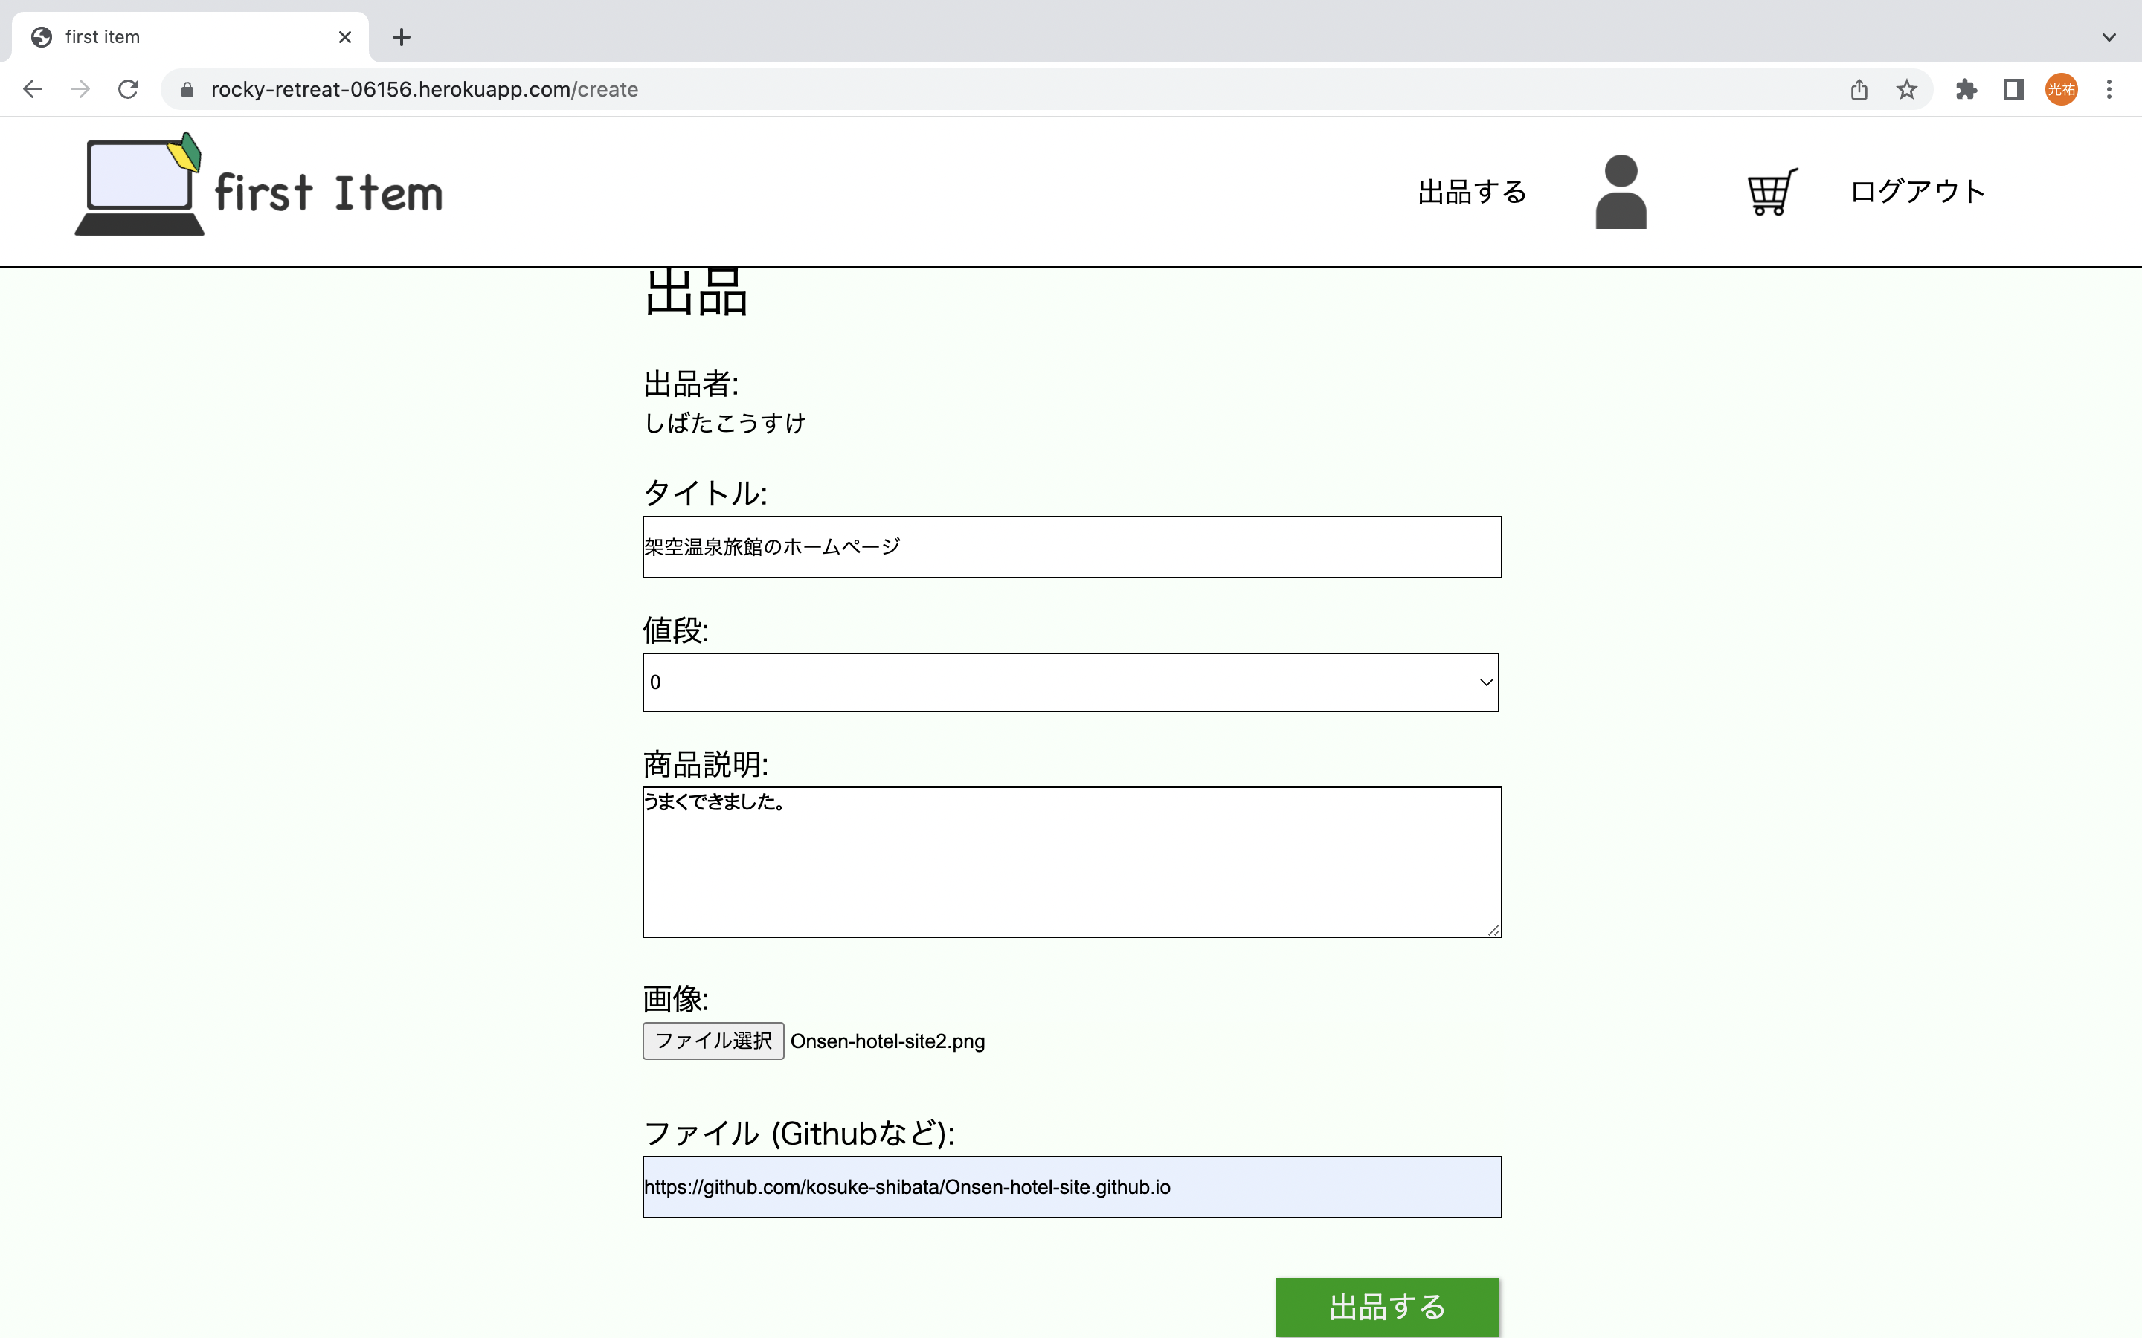Open a new tab with plus button
The width and height of the screenshot is (2142, 1338).
pyautogui.click(x=401, y=37)
